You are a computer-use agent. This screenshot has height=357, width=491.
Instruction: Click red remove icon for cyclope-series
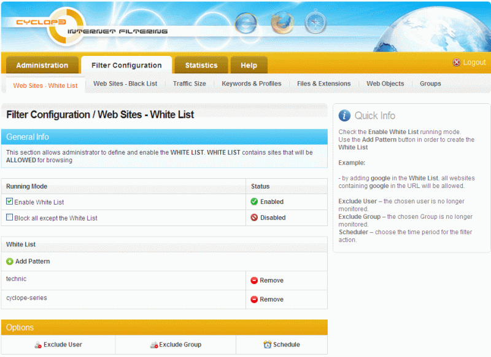(254, 300)
